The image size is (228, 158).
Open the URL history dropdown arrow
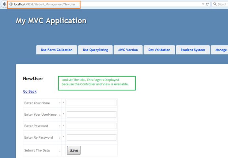tap(203, 4)
